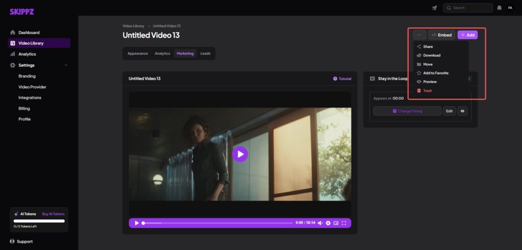Click the Search input field
This screenshot has width=522, height=250.
(x=471, y=8)
